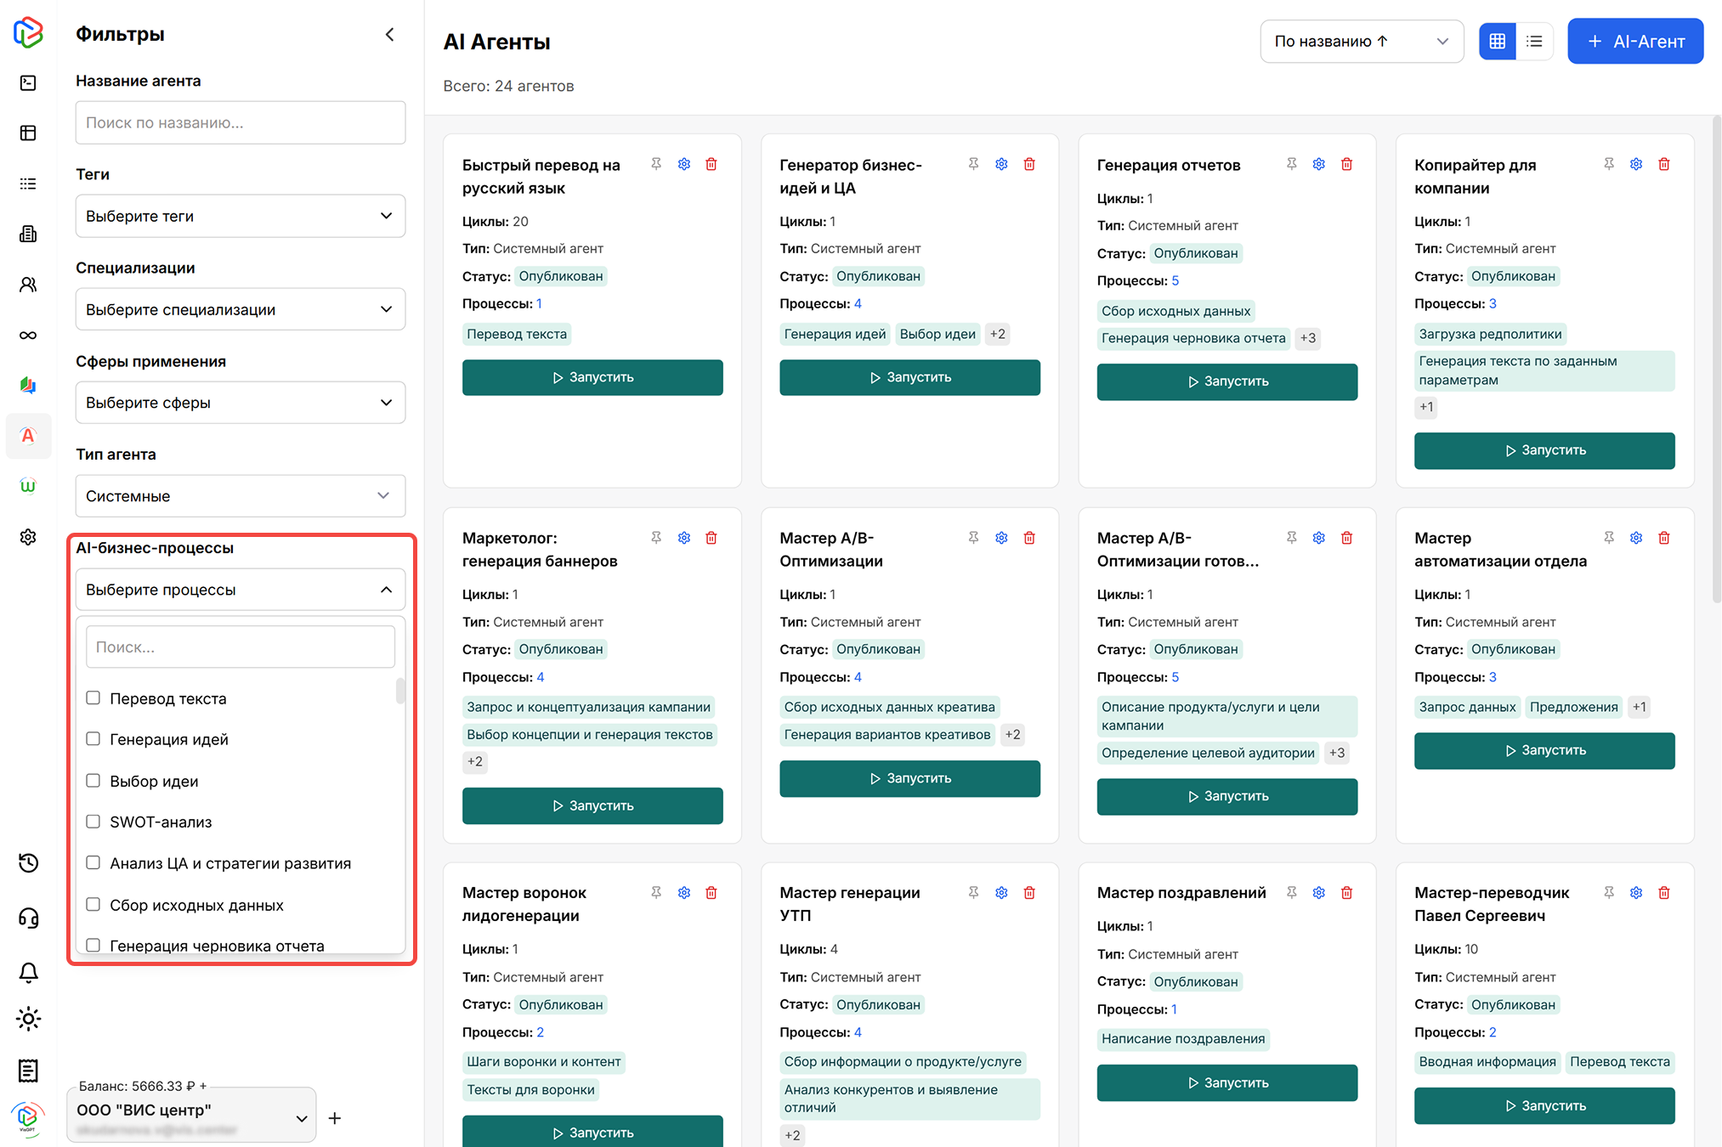
Task: Open settings gear for Мастер поздравлений
Action: [x=1318, y=892]
